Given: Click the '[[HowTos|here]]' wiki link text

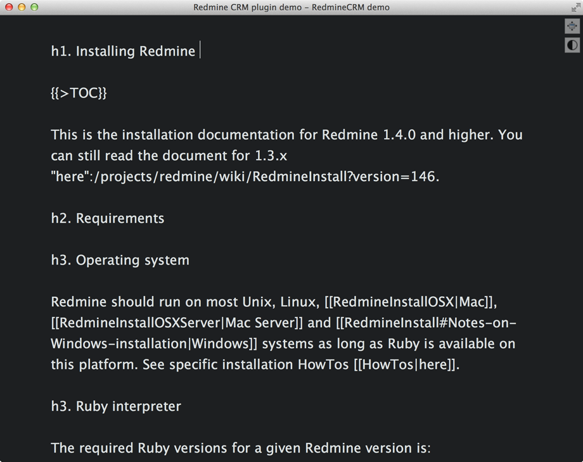Looking at the screenshot, I should tap(406, 365).
